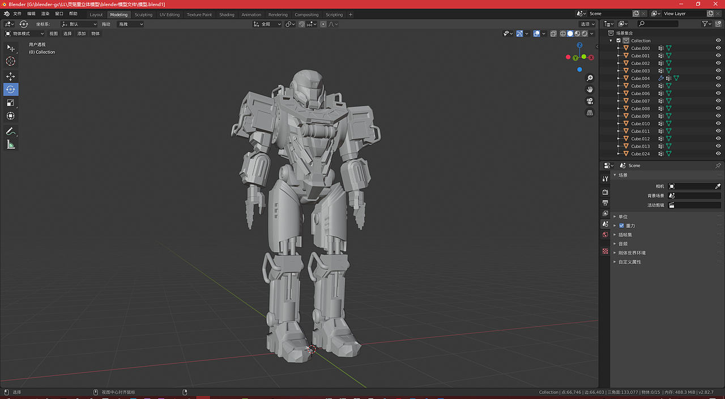This screenshot has height=399, width=725.
Task: Toggle camera view with the camera icon
Action: (x=590, y=101)
